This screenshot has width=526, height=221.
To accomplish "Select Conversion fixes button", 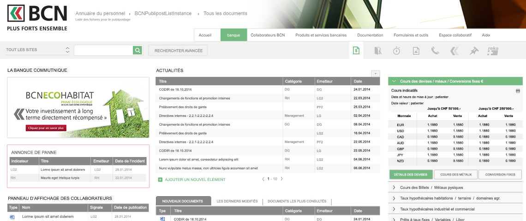I will tap(500, 174).
